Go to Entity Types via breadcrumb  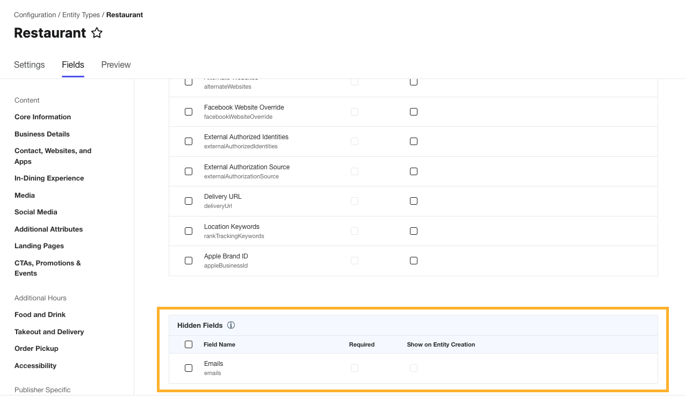click(81, 15)
